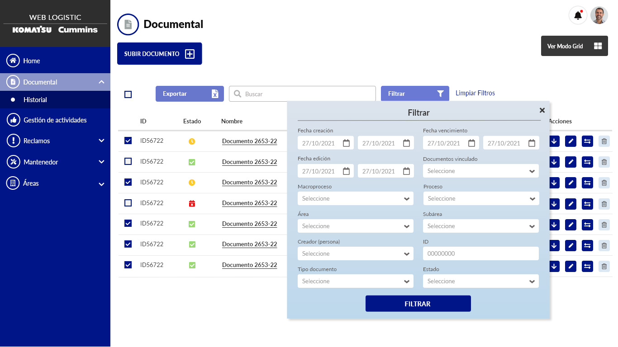Go to Home in the sidebar
This screenshot has width=618, height=347.
click(x=32, y=61)
